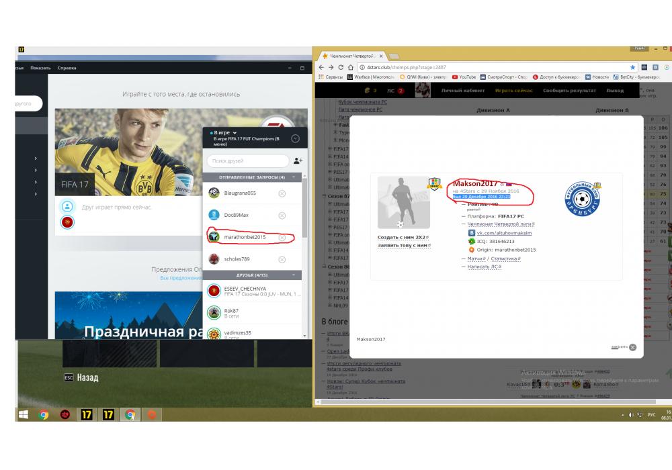Select the Чемпионат Четвертой browser tab
672x470 pixels.
[352, 56]
